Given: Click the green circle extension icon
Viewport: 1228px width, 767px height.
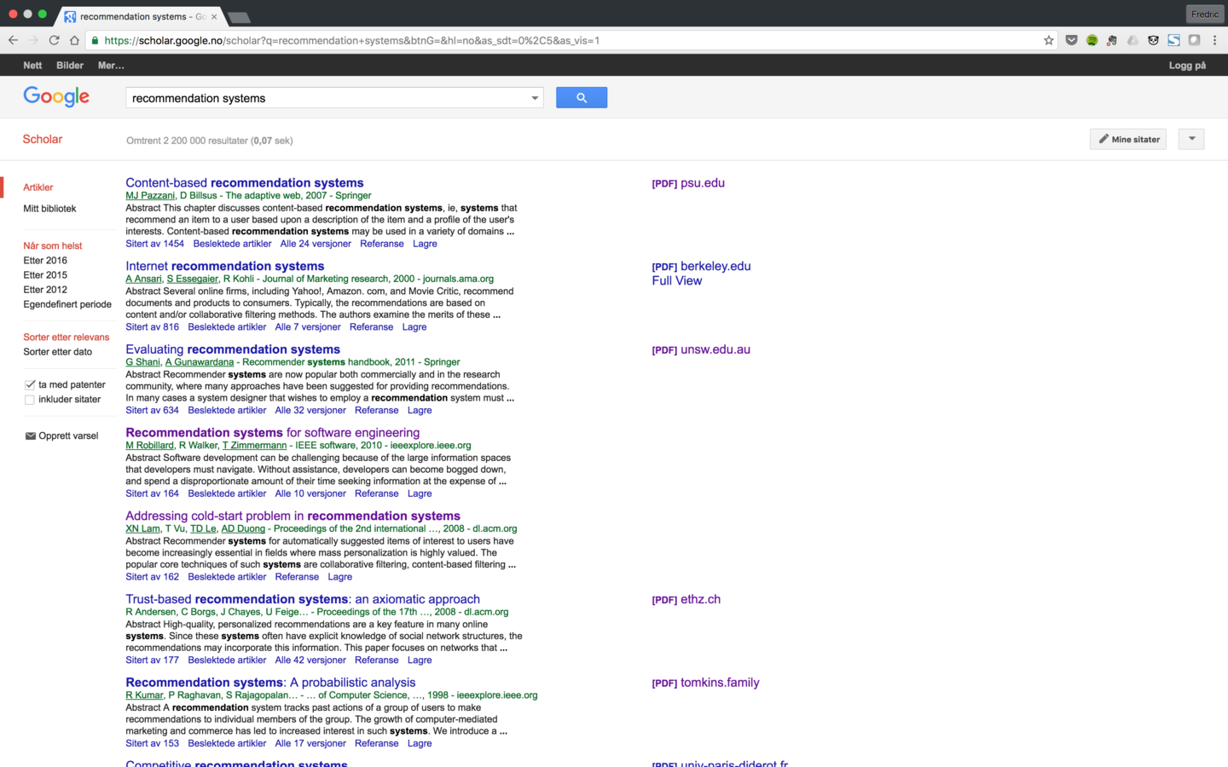Looking at the screenshot, I should click(x=1092, y=40).
